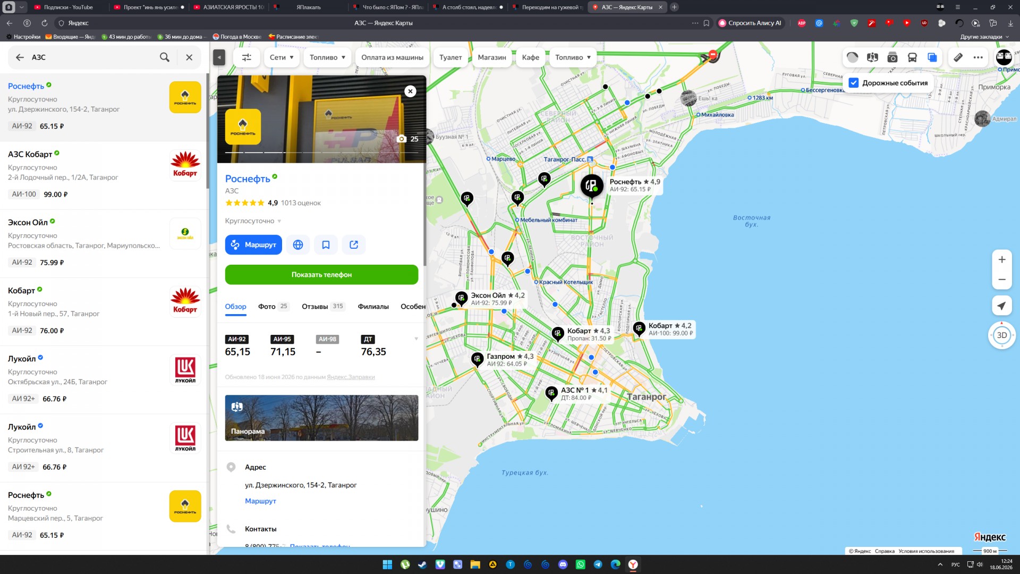Open the Отзывы tab
This screenshot has width=1020, height=574.
[x=324, y=307]
